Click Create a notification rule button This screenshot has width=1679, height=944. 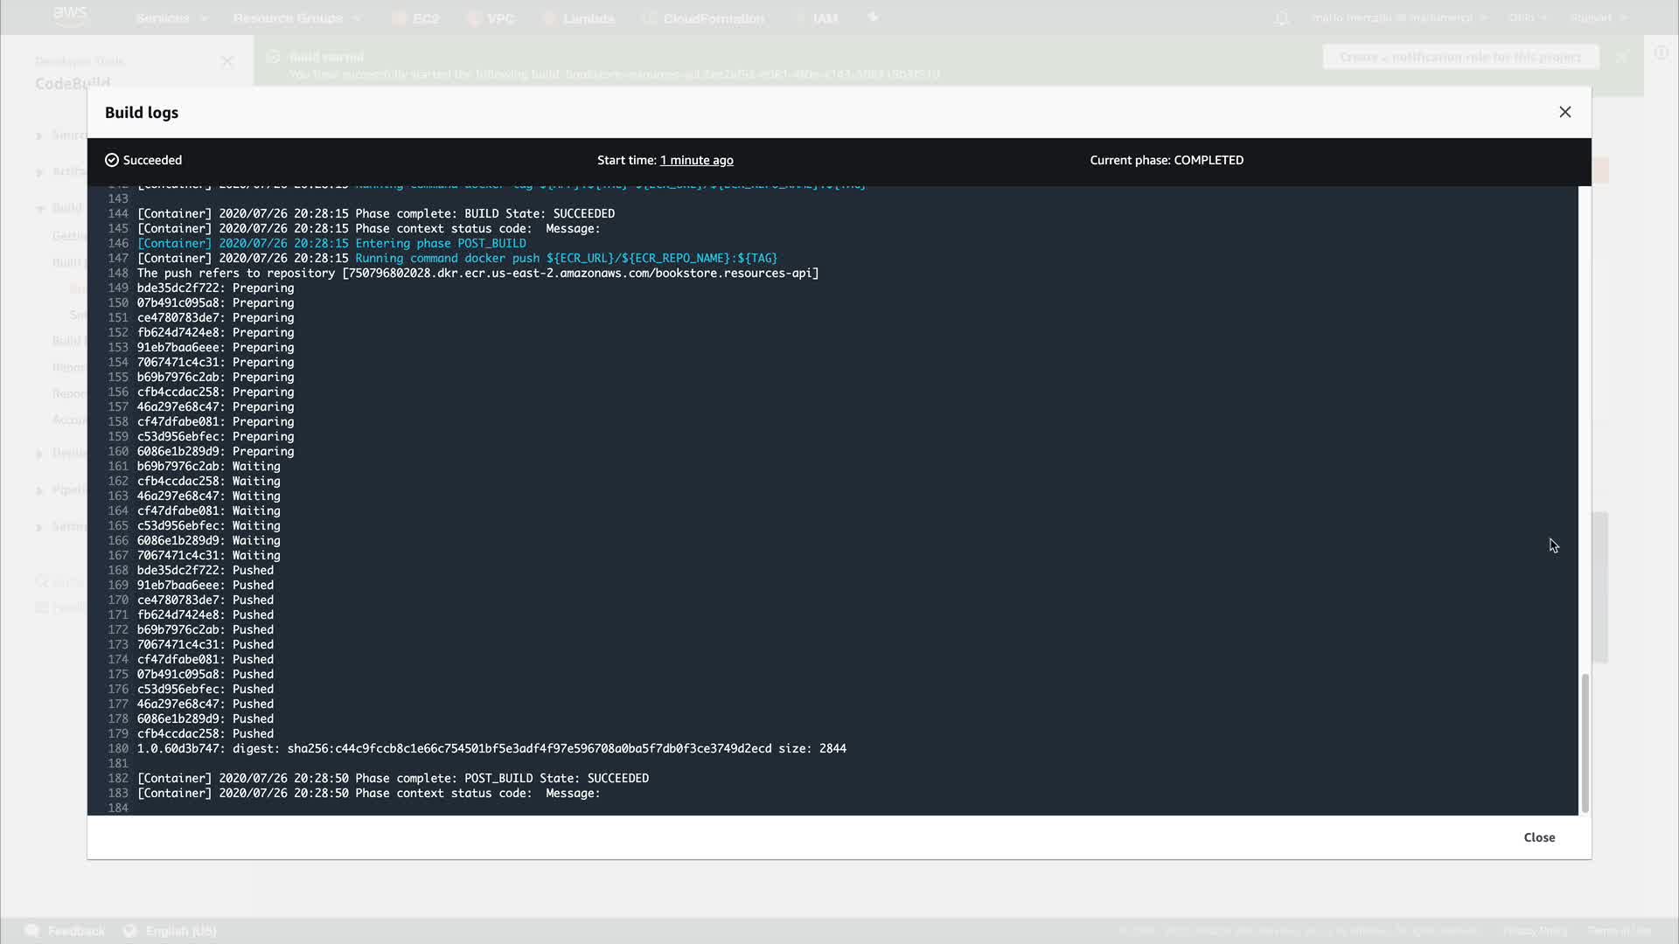point(1460,57)
